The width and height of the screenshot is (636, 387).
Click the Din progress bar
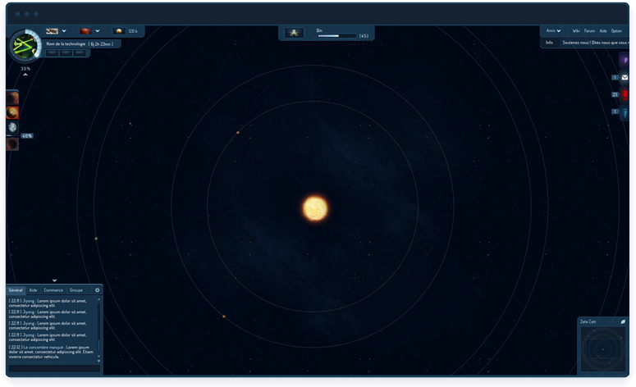336,35
